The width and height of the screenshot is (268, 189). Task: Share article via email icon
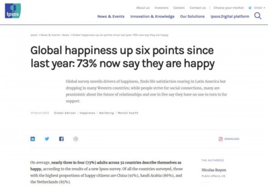75,139
